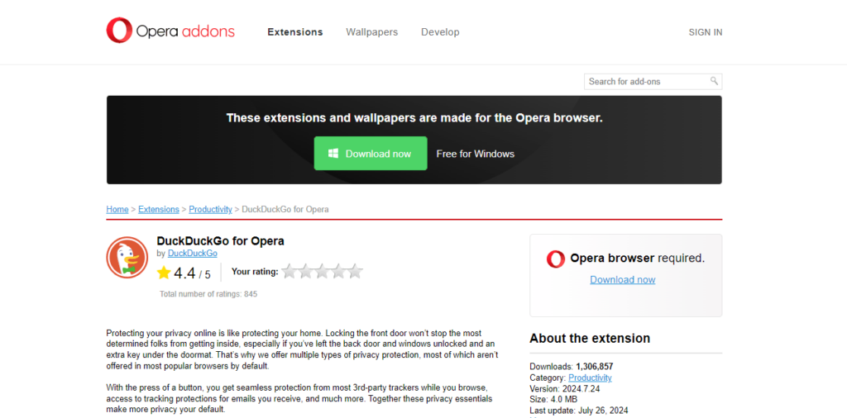Open the Extensions tab
The image size is (847, 418).
pos(295,32)
